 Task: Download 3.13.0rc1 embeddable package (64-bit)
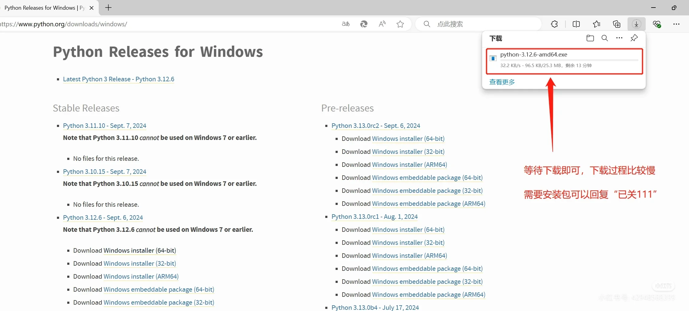click(427, 269)
